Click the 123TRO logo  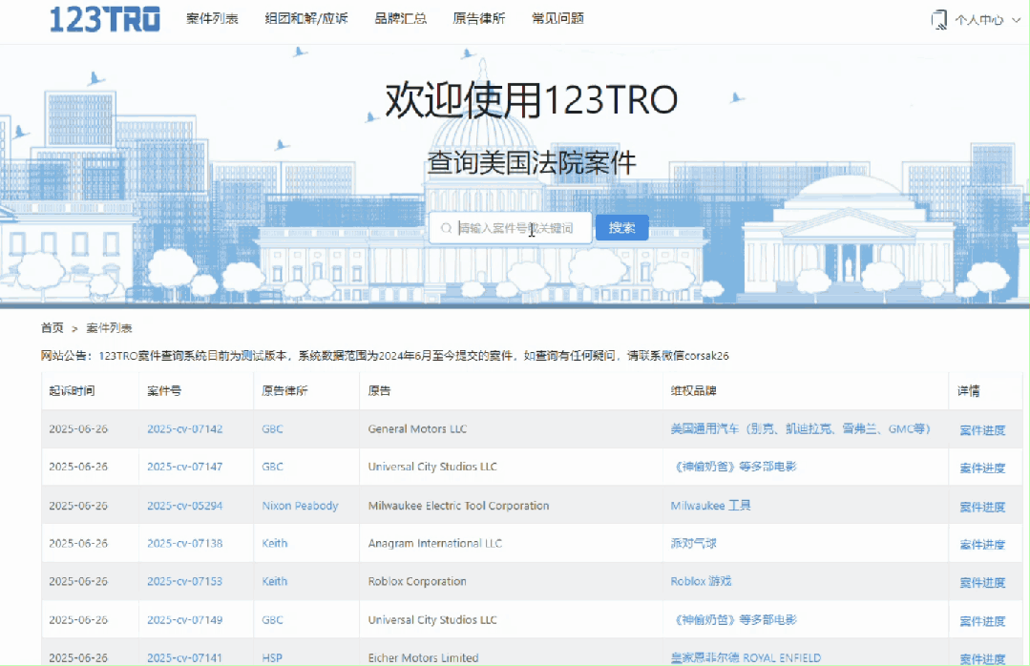tap(104, 19)
